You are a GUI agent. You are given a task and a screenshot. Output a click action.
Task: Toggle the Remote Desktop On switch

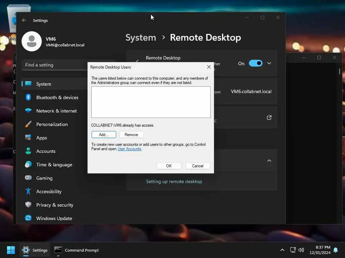(256, 63)
